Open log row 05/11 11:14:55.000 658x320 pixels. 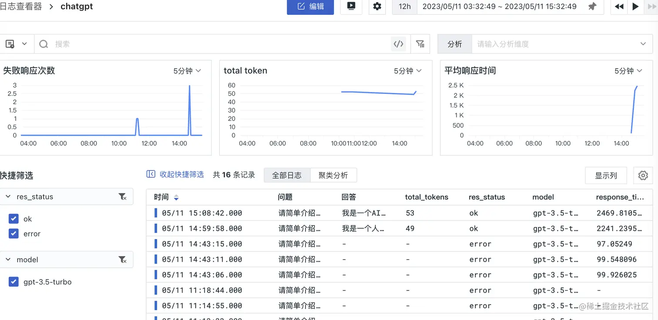pyautogui.click(x=399, y=306)
